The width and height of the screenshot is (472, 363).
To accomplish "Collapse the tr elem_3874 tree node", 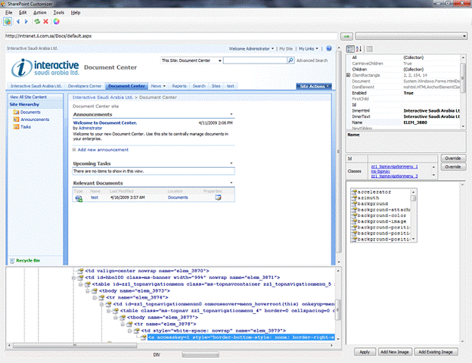I will coord(95,297).
